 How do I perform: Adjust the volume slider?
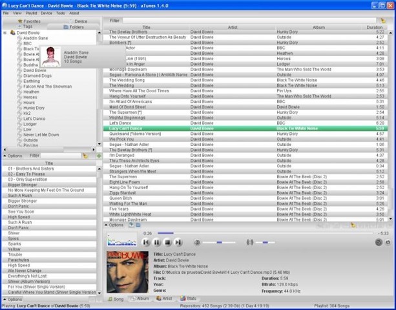tap(219, 242)
